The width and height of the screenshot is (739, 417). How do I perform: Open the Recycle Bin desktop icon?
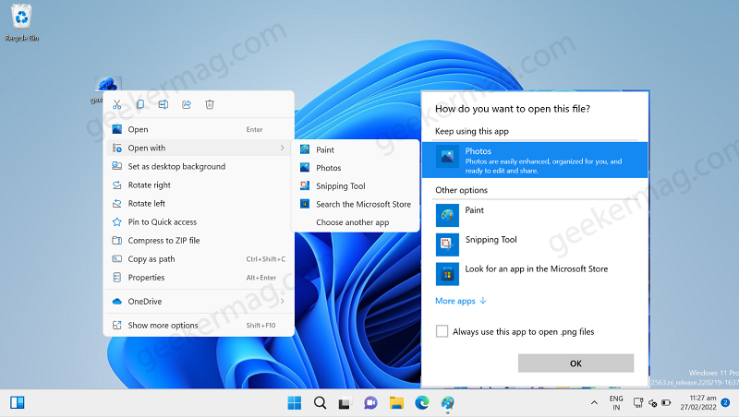point(21,22)
